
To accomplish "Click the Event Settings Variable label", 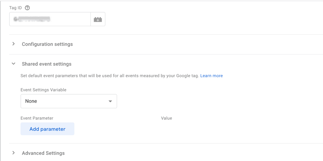I will point(44,90).
